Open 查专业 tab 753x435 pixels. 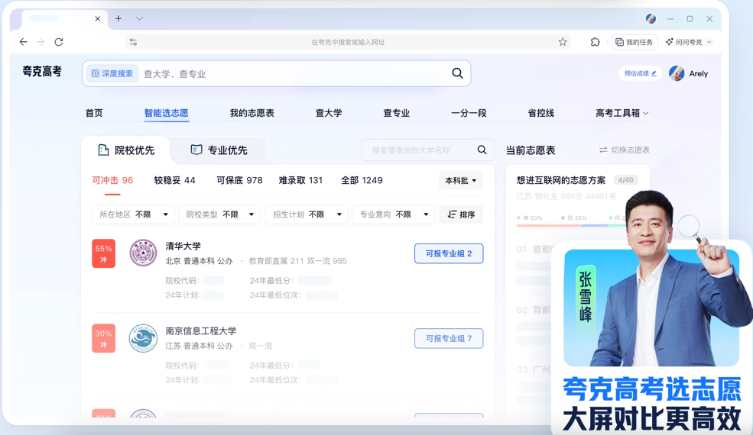(x=396, y=113)
